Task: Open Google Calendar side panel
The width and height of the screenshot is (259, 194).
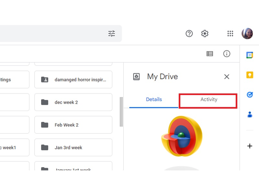Action: pyautogui.click(x=250, y=55)
